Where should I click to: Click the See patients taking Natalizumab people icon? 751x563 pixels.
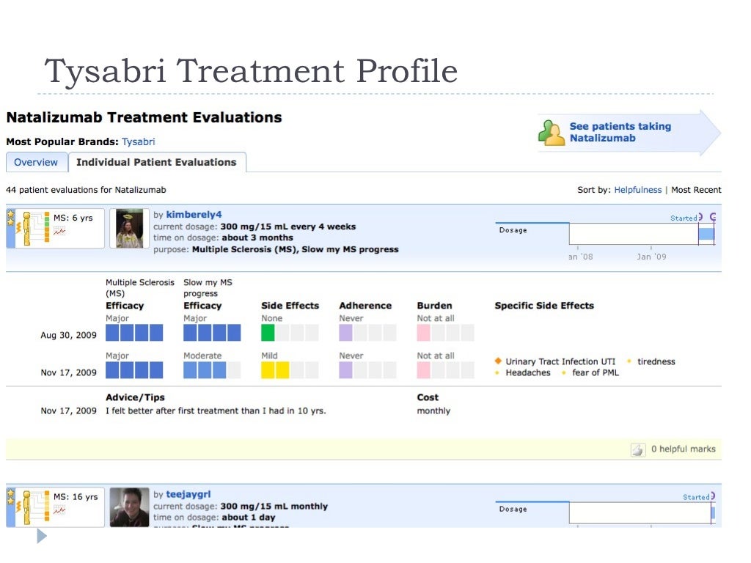[x=552, y=133]
